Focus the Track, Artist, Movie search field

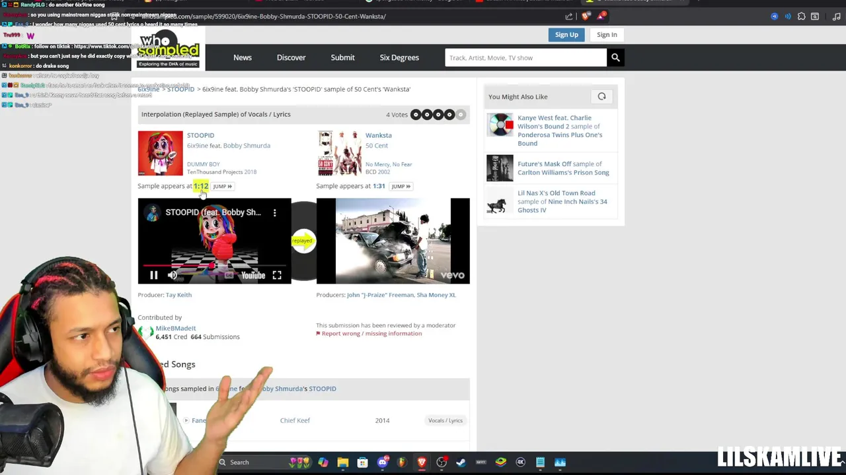(x=525, y=57)
